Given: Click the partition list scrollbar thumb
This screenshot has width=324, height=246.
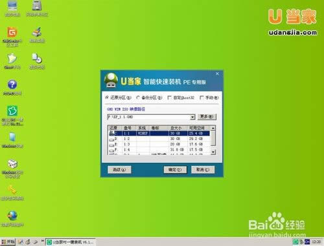Looking at the screenshot, I should pyautogui.click(x=213, y=138).
